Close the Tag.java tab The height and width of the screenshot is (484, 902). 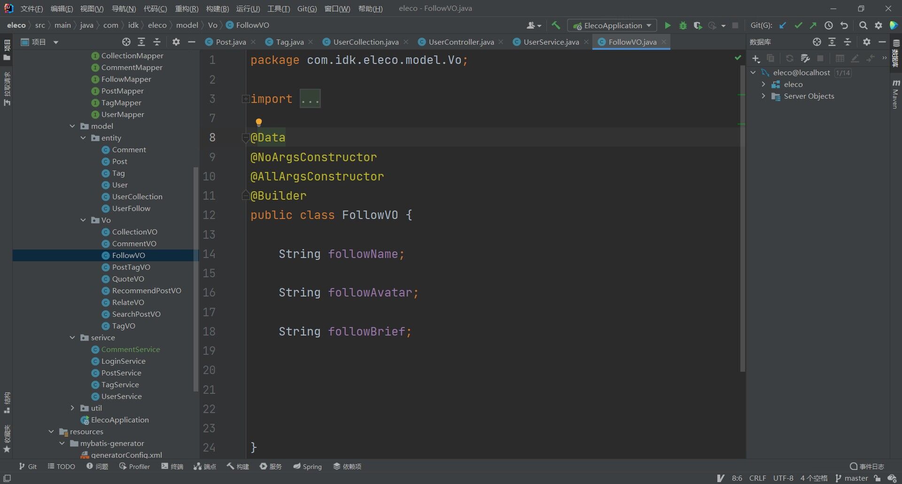(x=311, y=42)
